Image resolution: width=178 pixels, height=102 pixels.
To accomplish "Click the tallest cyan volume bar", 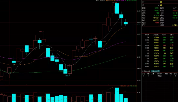I will (117, 95).
